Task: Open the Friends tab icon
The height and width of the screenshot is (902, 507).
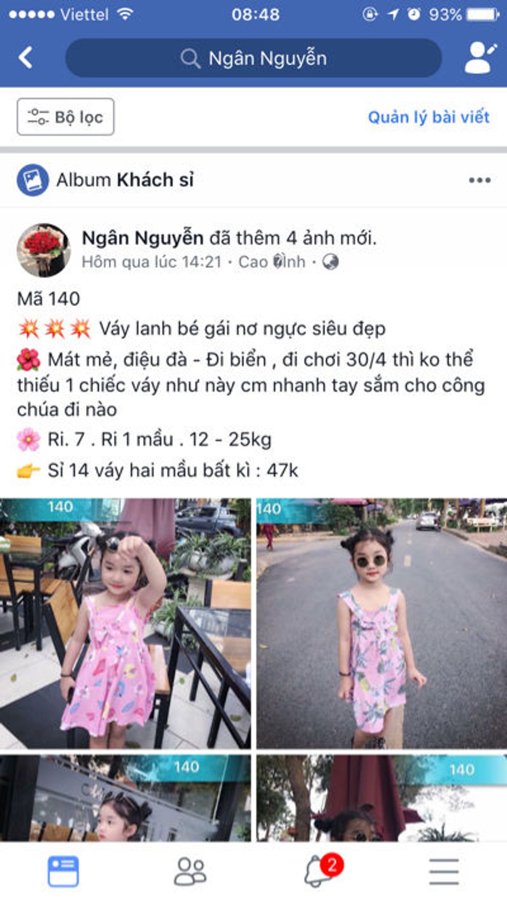Action: point(190,871)
